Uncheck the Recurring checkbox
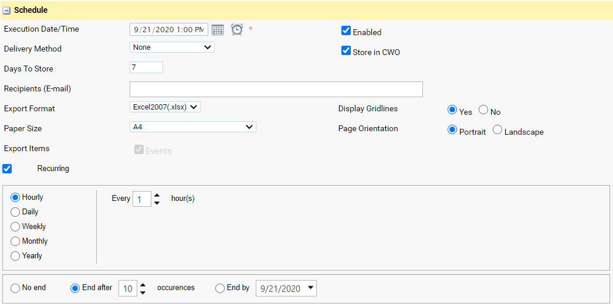Screen dimensions: 613x304 click(7, 169)
